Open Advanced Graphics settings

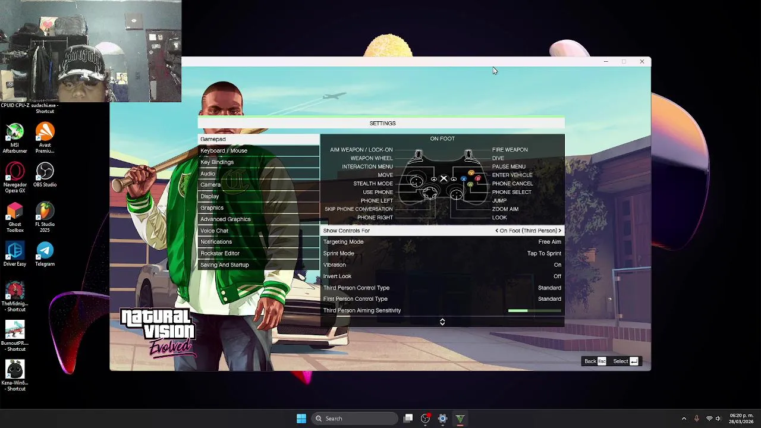click(259, 219)
